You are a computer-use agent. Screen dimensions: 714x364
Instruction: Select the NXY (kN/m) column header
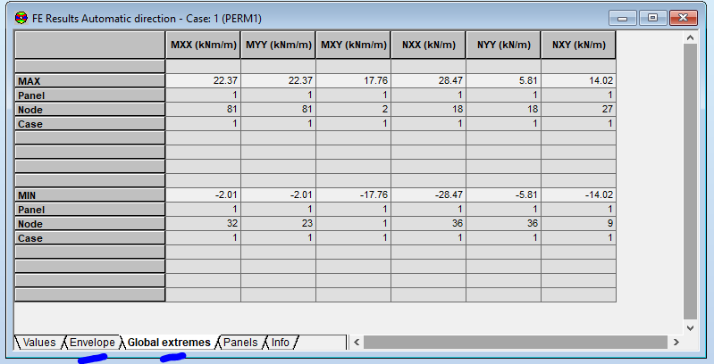click(579, 45)
